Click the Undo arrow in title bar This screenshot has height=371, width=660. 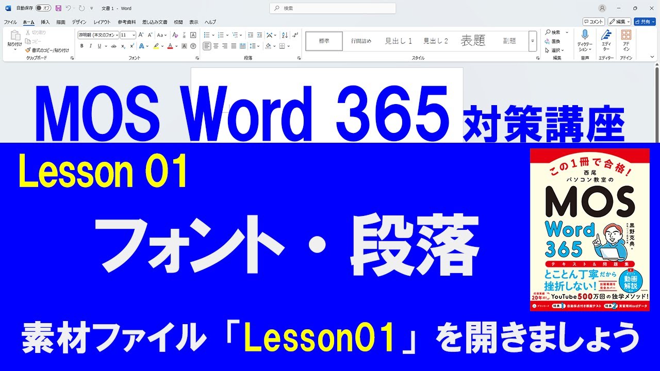point(68,8)
